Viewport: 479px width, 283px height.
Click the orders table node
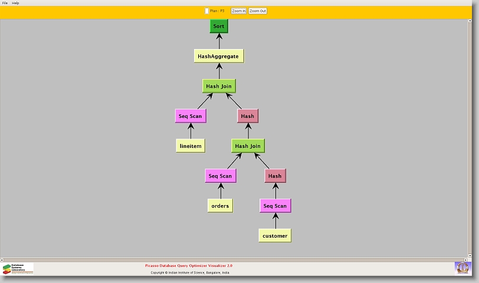pyautogui.click(x=220, y=206)
